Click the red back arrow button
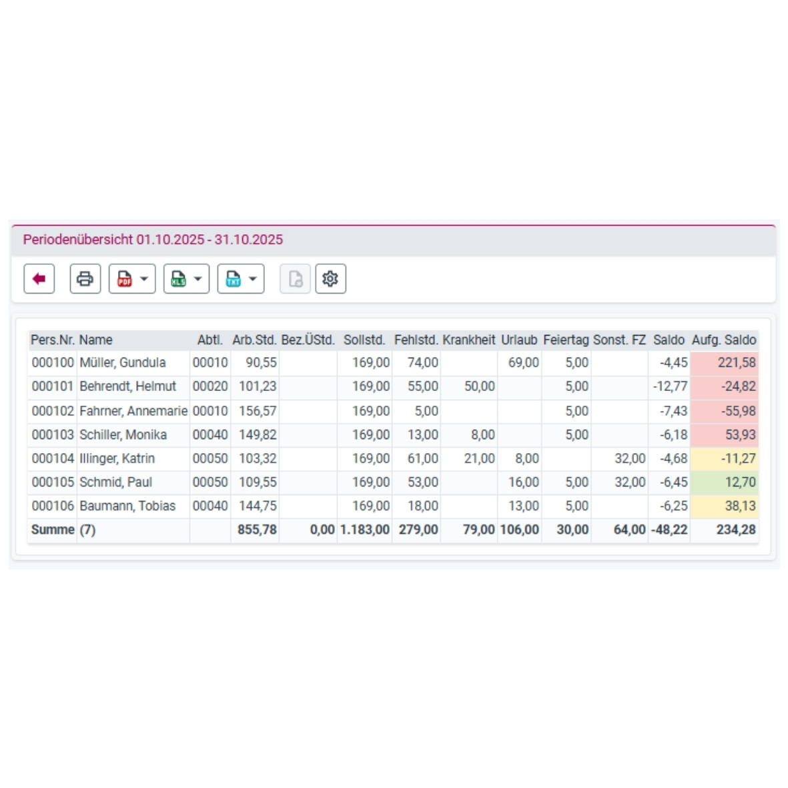 39,279
